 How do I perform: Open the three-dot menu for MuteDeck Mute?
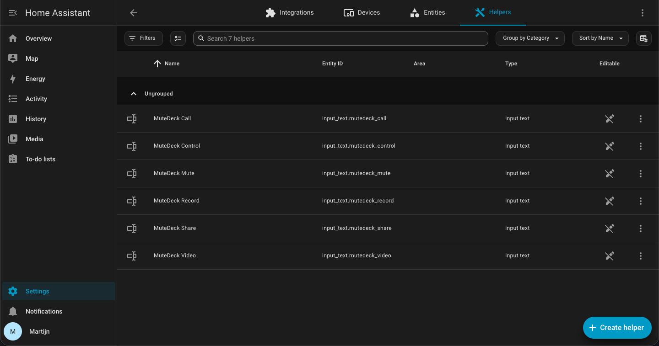641,174
